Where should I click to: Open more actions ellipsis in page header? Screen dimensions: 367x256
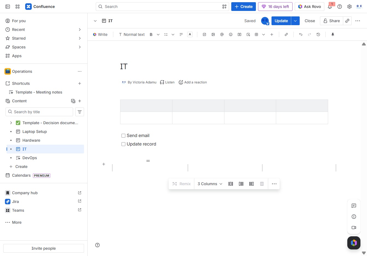coord(358,21)
